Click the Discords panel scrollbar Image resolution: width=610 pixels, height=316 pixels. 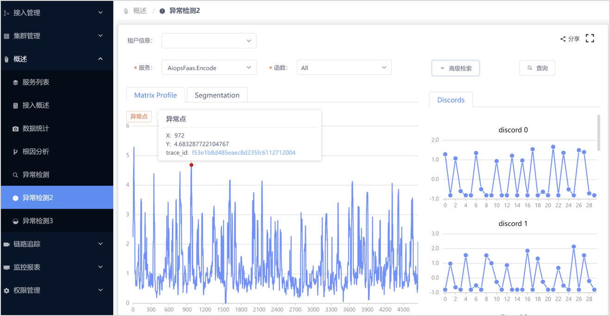pos(599,133)
